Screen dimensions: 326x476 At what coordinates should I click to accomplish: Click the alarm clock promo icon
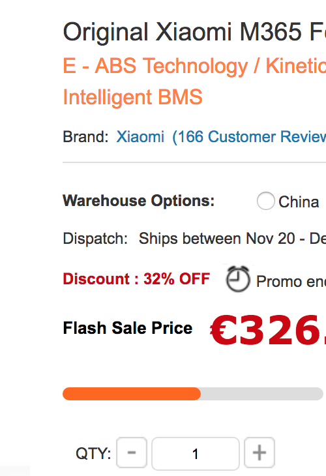(x=238, y=278)
